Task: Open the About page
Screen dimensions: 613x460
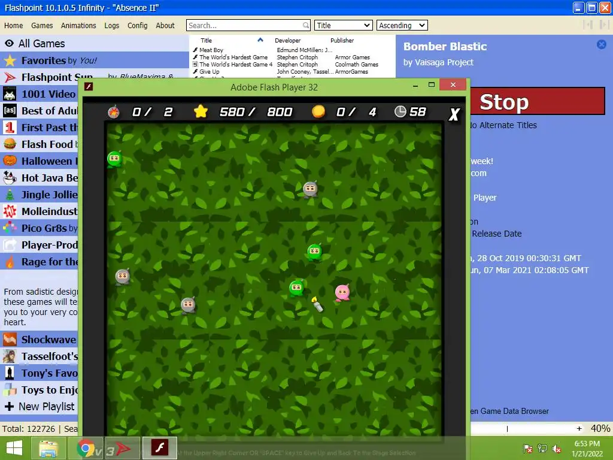Action: pos(165,25)
